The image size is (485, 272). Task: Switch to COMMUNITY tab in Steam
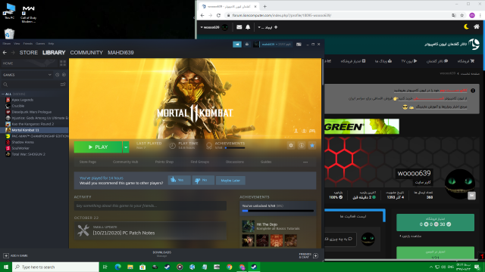pyautogui.click(x=86, y=53)
